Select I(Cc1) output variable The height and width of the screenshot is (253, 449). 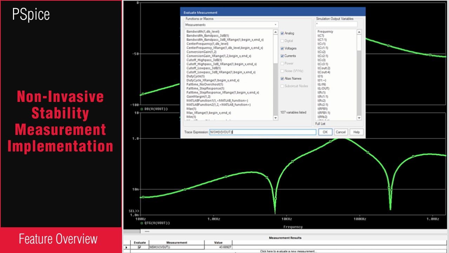321,44
